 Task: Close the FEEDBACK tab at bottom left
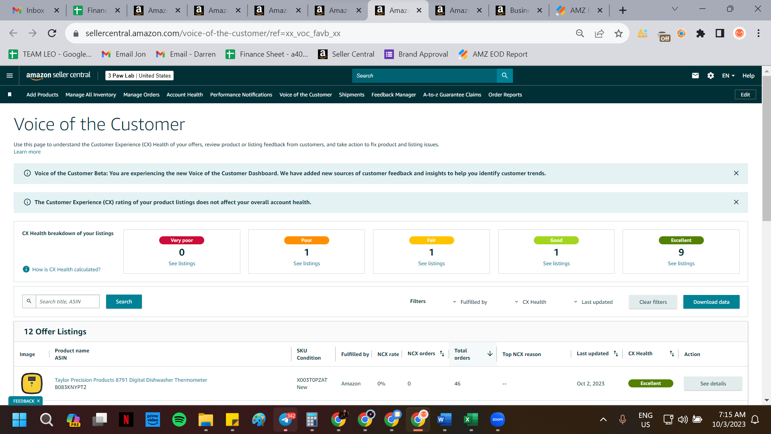(38, 401)
